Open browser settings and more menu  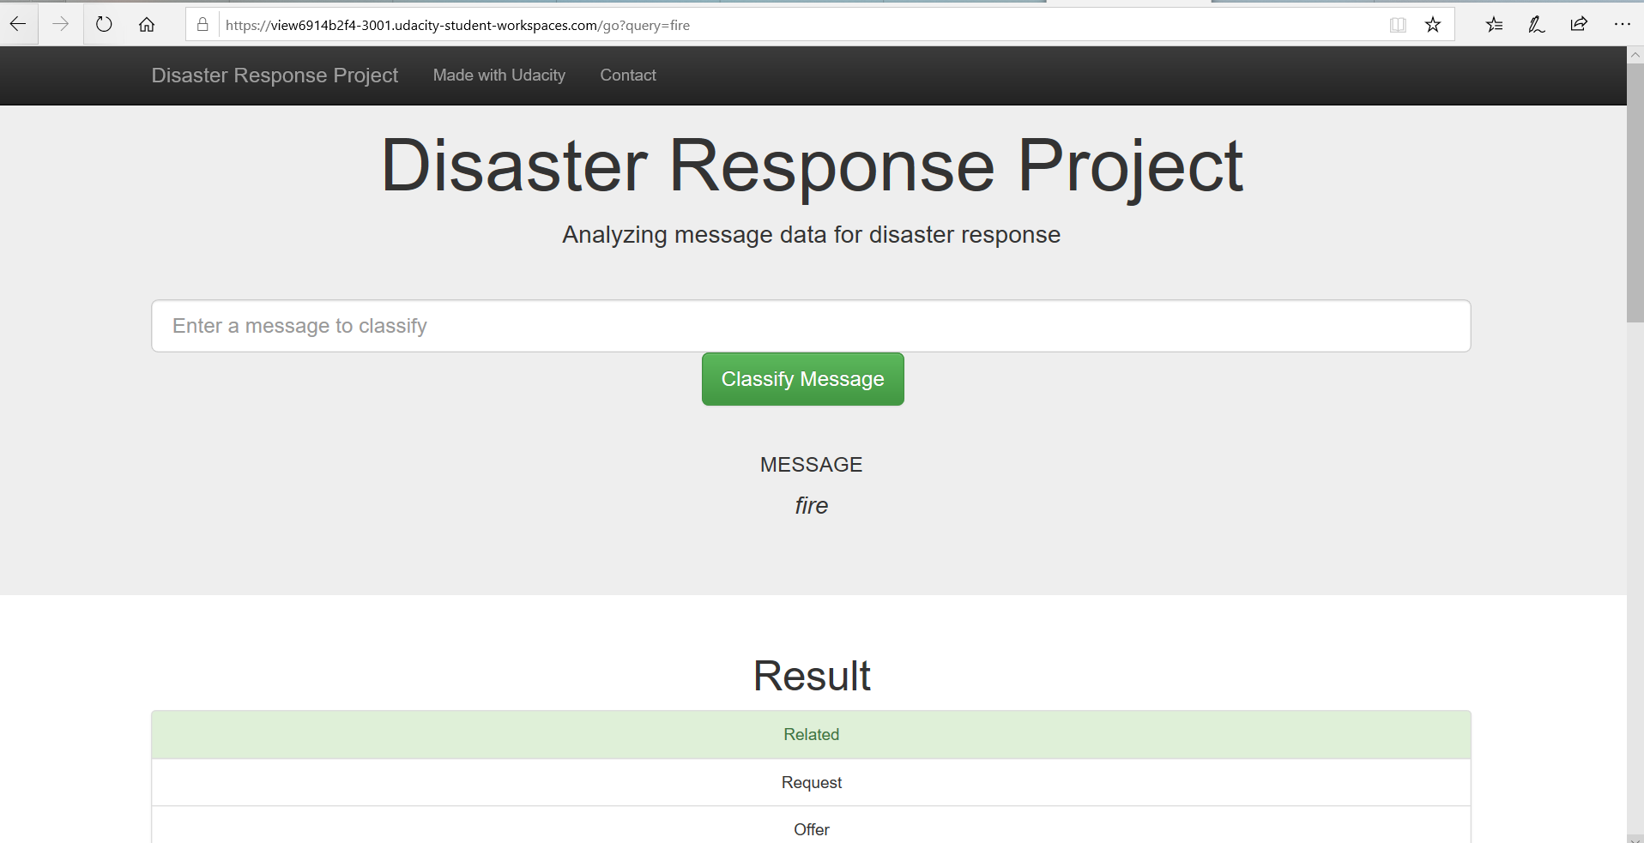(1622, 25)
